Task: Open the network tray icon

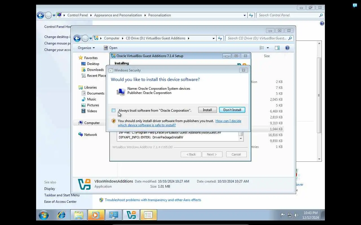Action: [x=290, y=215]
